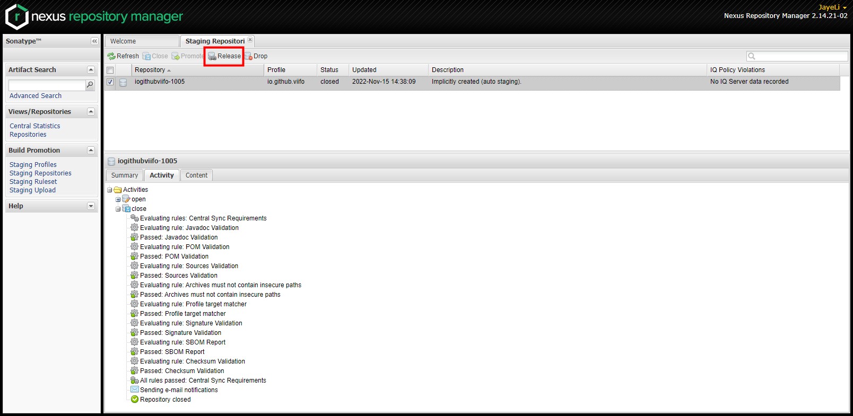This screenshot has width=853, height=416.
Task: Select 'Evaluating rule: Archives must not contain insecure paths'
Action: [220, 285]
